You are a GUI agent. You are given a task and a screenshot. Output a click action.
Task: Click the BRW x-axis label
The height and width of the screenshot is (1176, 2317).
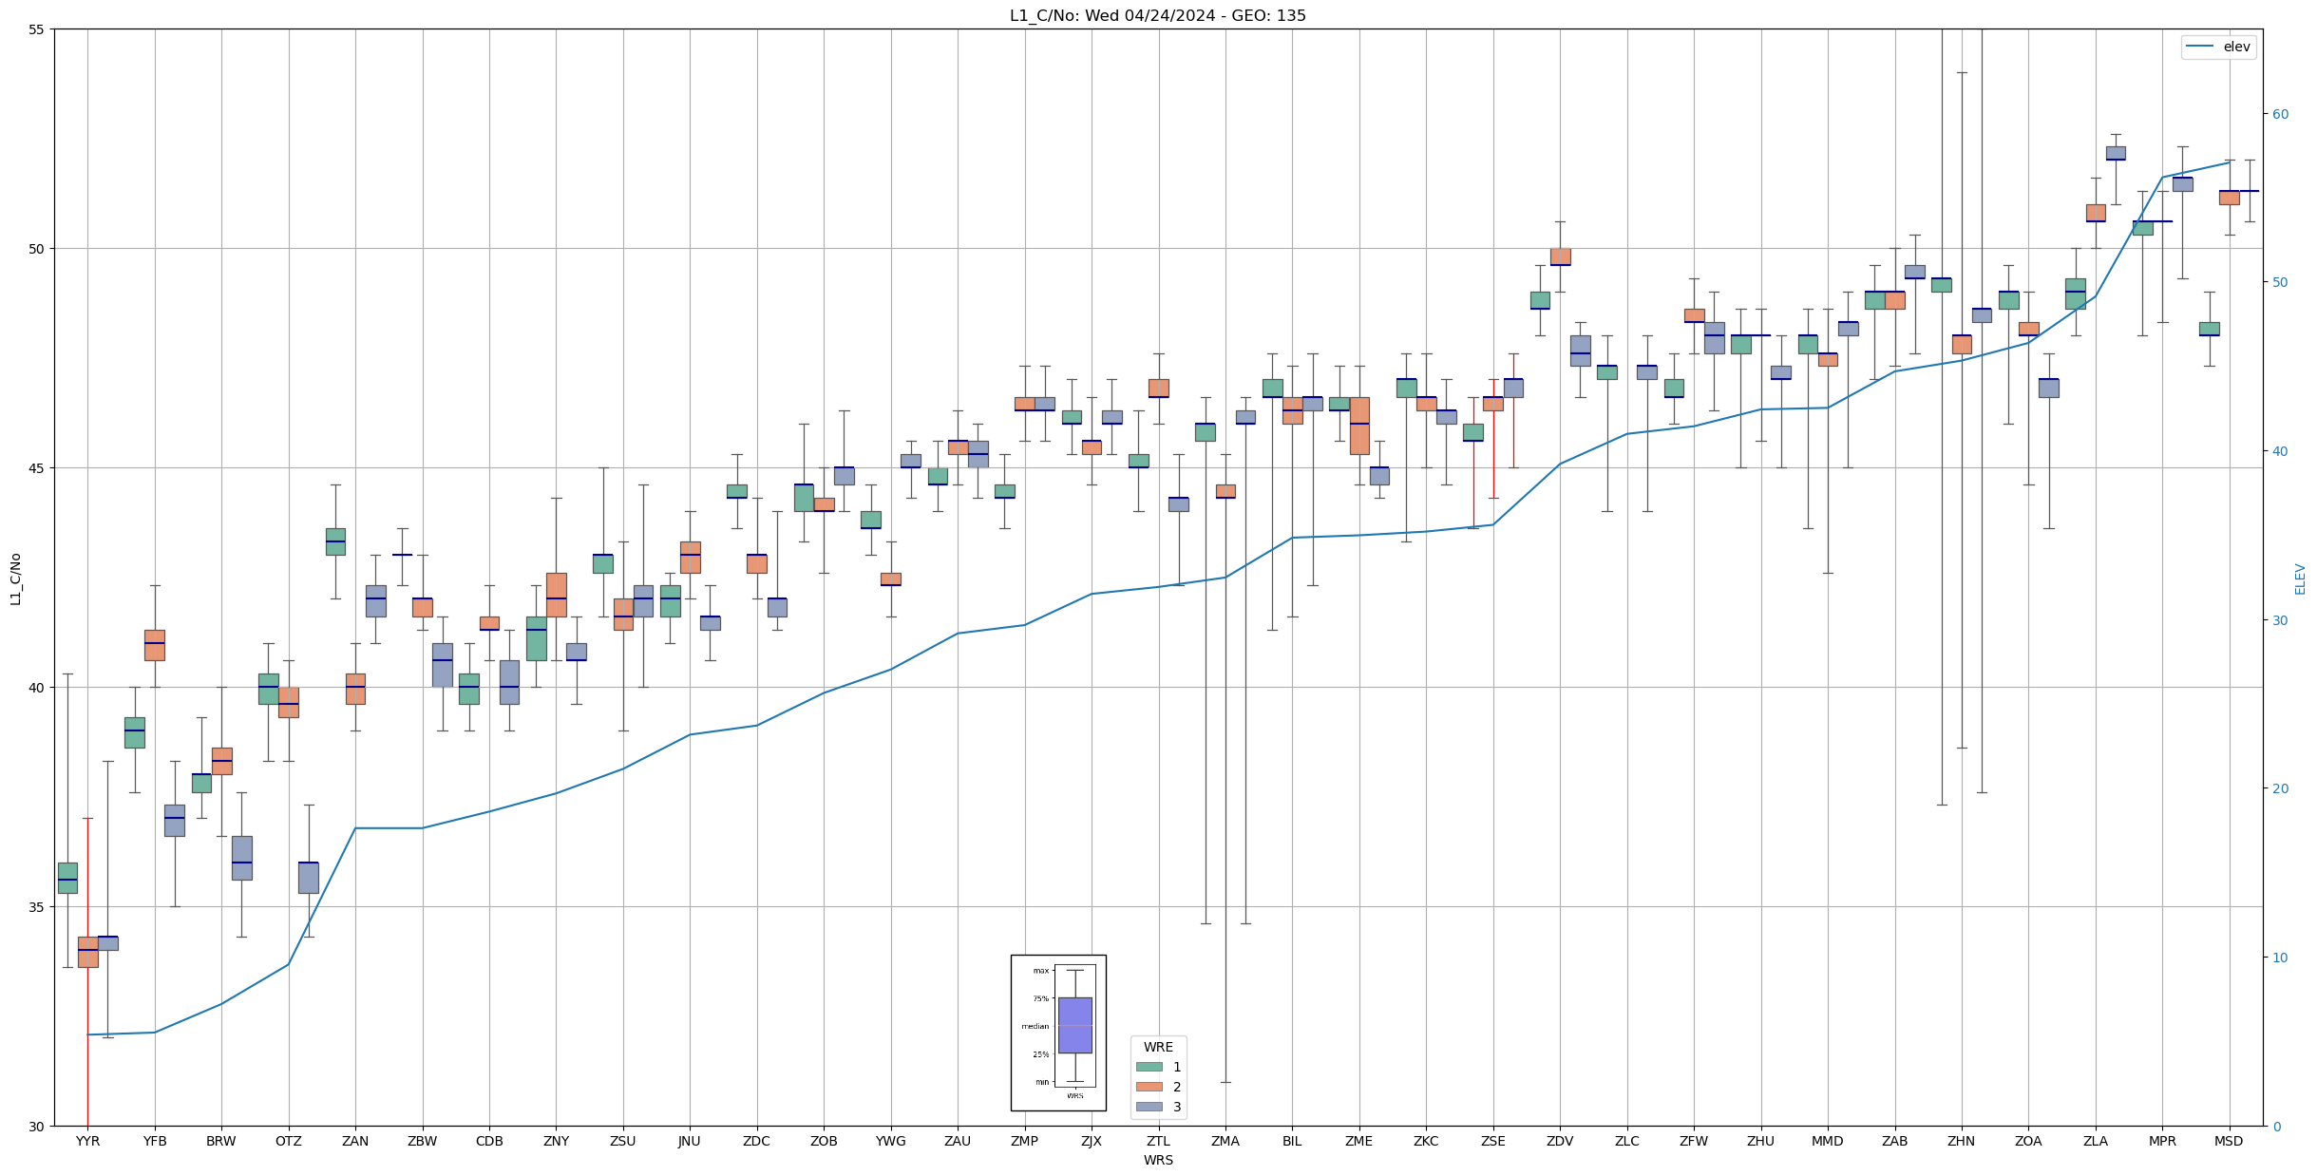pyautogui.click(x=221, y=1141)
